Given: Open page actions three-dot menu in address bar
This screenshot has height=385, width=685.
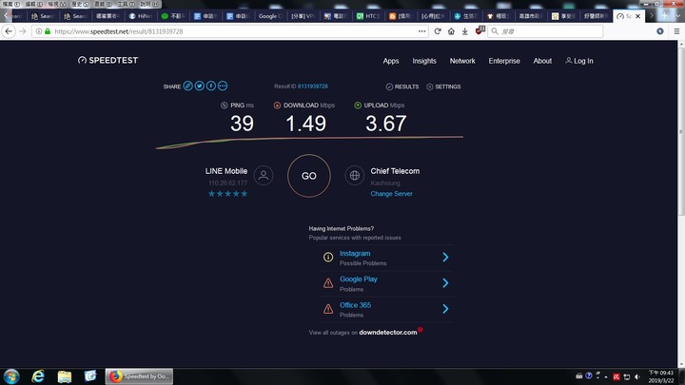Looking at the screenshot, I should pyautogui.click(x=422, y=31).
